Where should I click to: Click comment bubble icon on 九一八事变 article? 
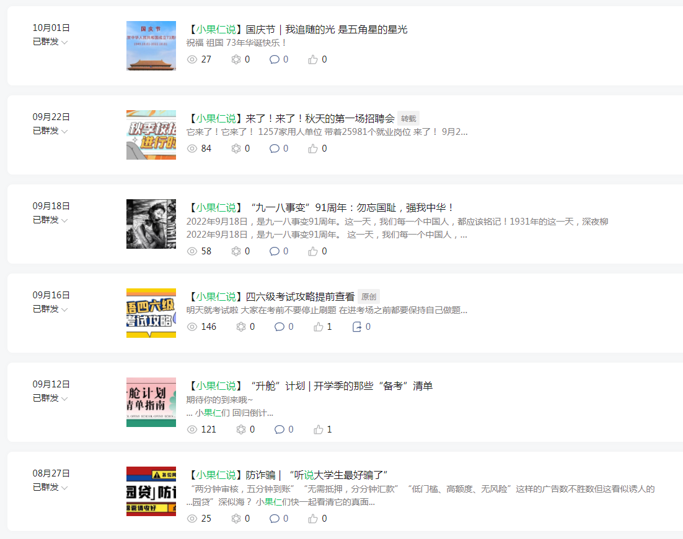coord(275,251)
